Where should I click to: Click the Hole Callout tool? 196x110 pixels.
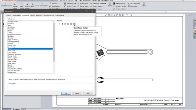point(83,3)
